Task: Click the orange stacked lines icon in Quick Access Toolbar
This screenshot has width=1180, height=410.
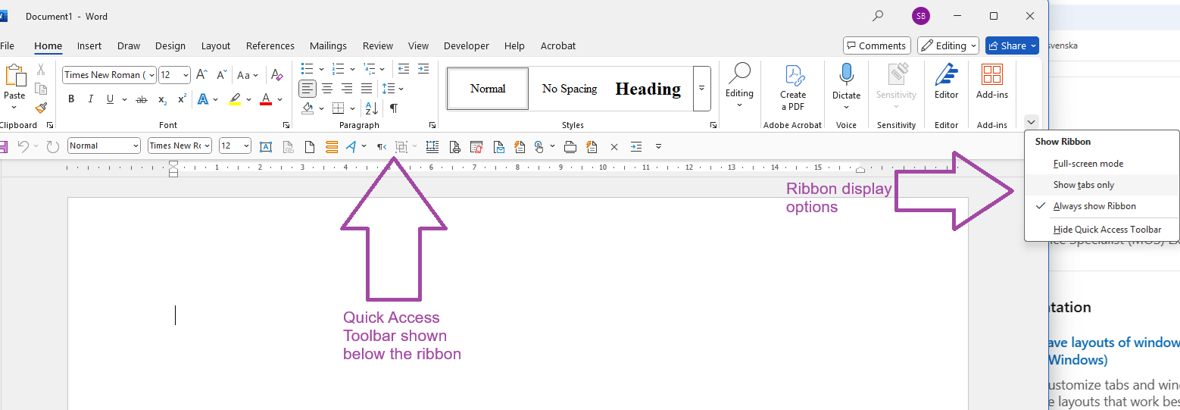Action: [x=332, y=146]
